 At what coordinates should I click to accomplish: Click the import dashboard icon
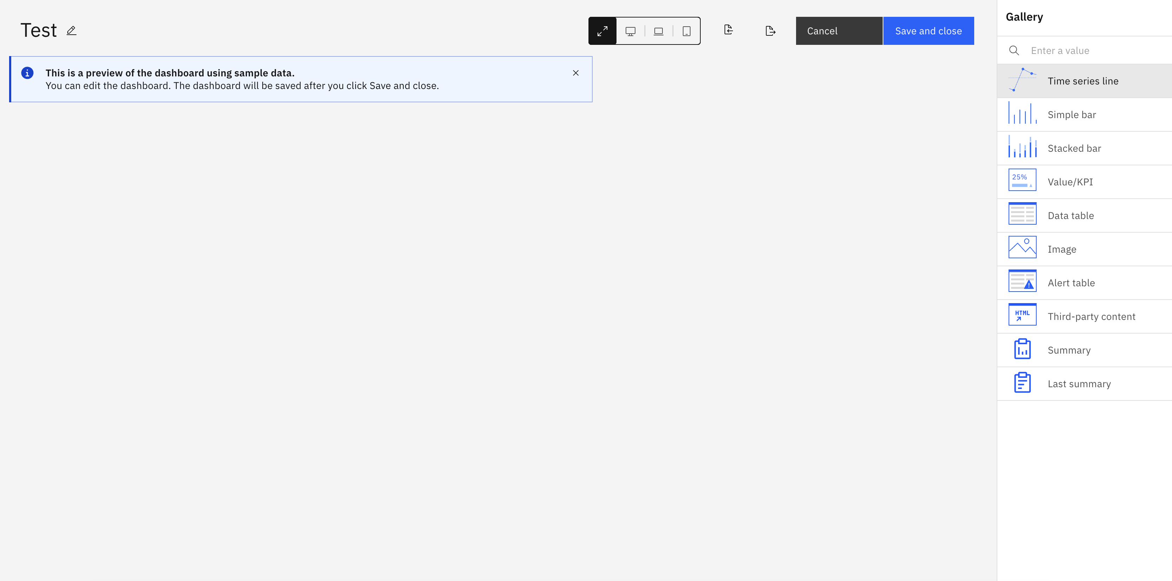click(x=728, y=30)
